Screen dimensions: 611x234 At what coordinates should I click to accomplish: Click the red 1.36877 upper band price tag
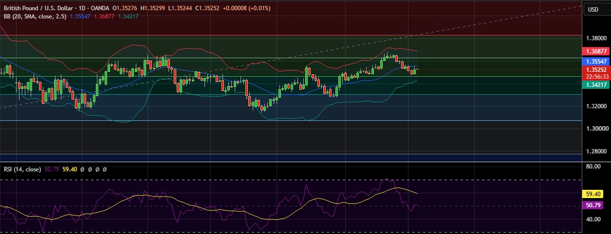pos(596,51)
